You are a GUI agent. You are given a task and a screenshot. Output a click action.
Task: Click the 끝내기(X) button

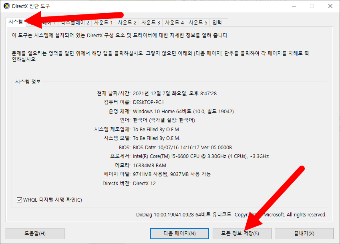point(304,233)
